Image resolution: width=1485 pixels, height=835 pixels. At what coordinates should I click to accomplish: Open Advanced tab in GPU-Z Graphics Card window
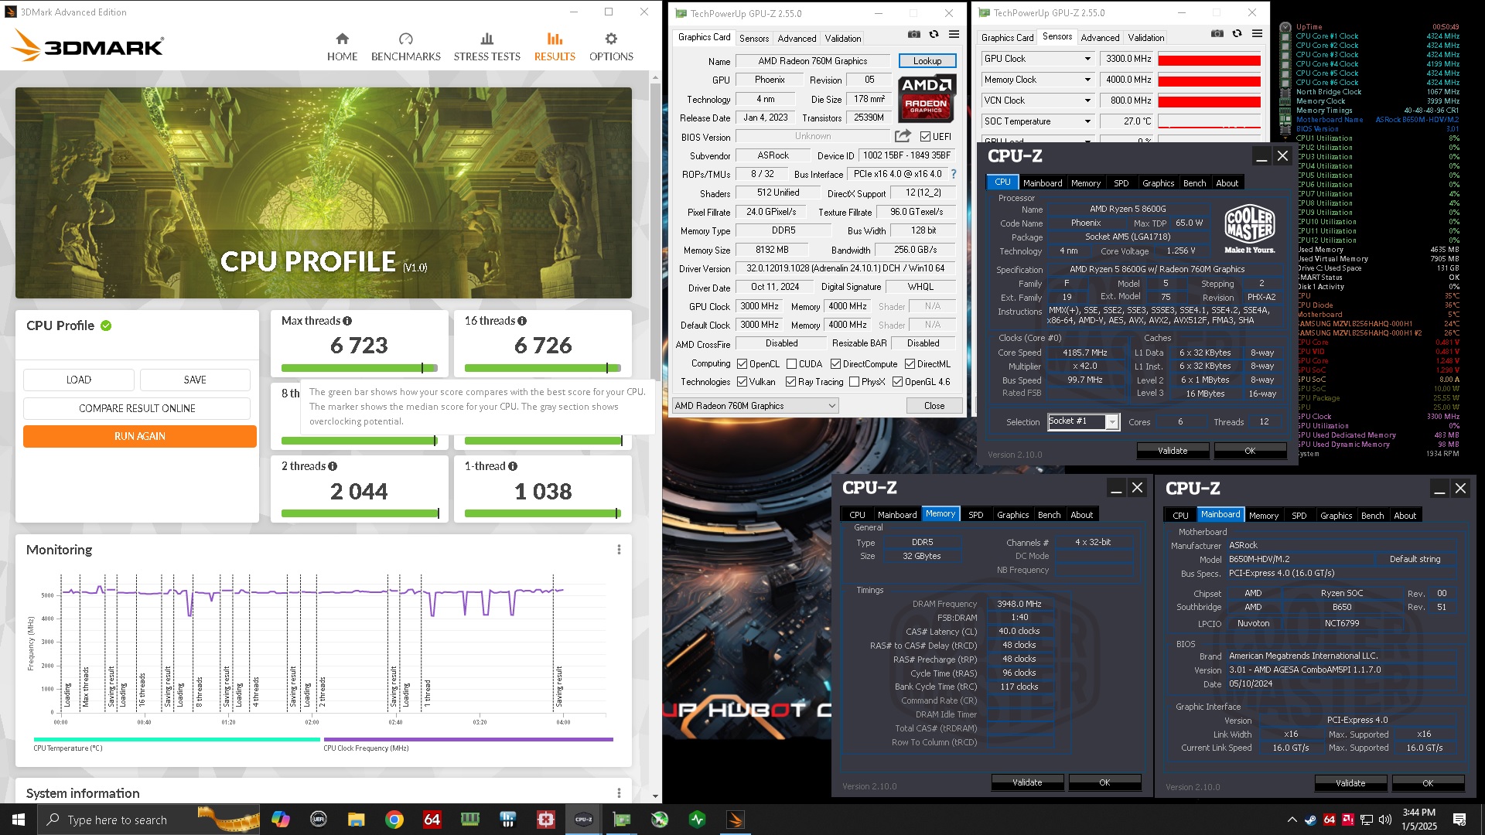pos(797,38)
